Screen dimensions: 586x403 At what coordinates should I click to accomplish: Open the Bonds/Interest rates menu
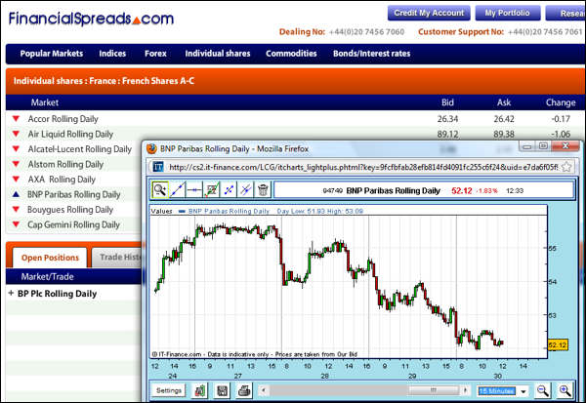point(371,54)
